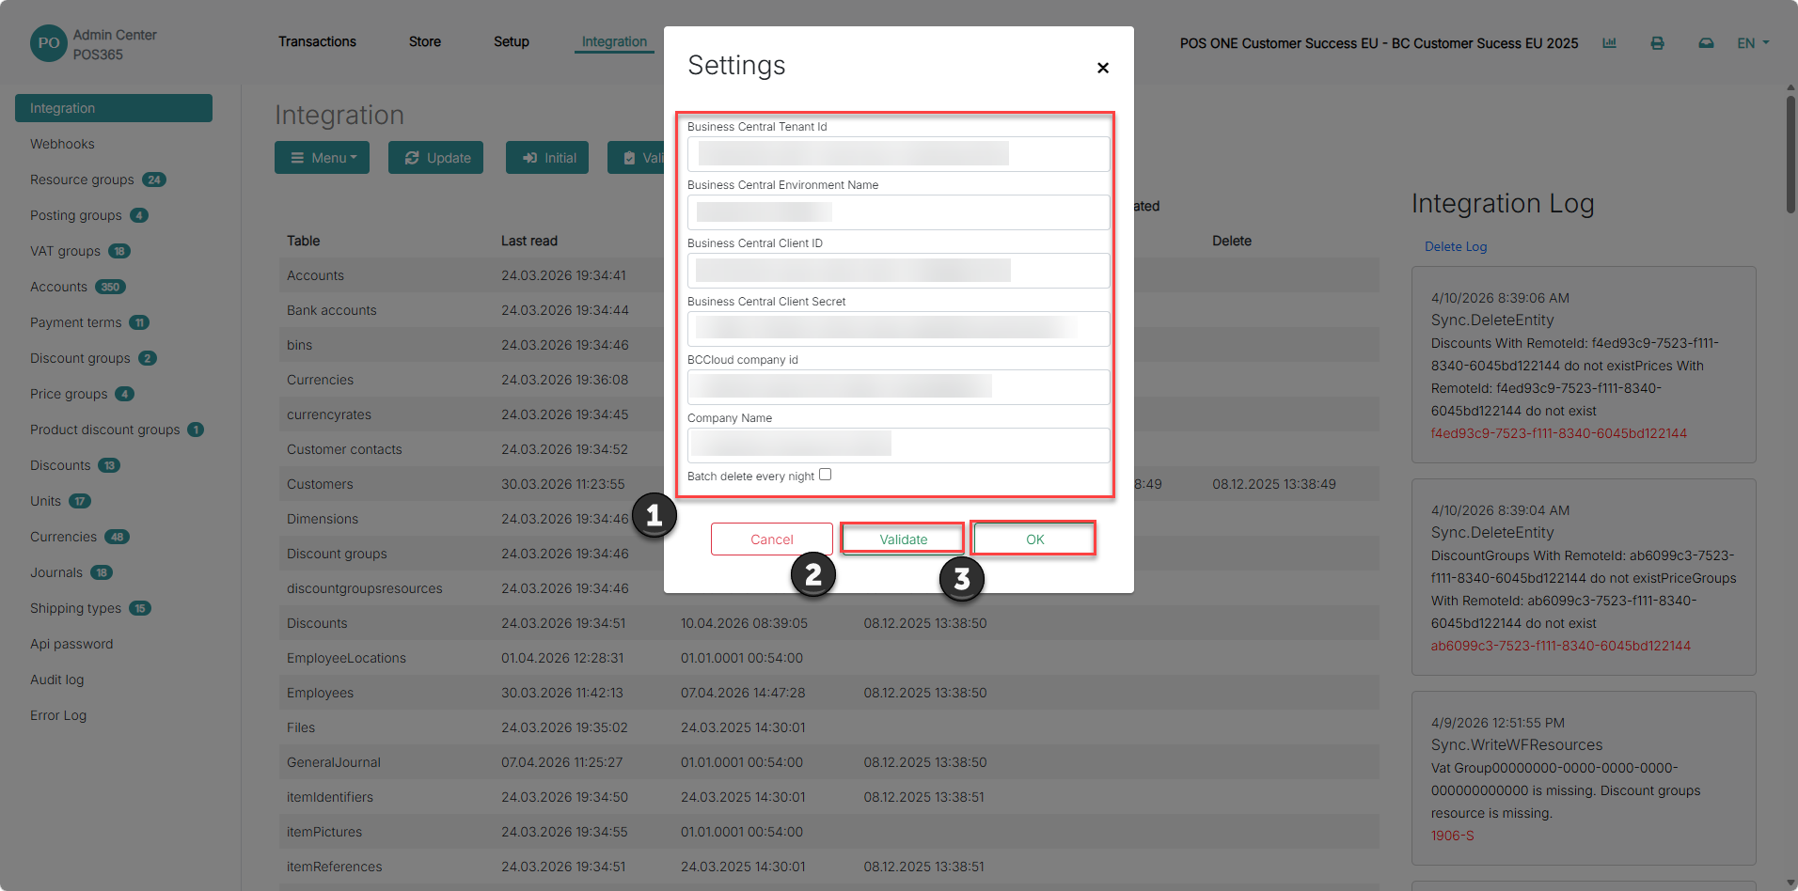Image resolution: width=1798 pixels, height=891 pixels.
Task: Focus Business Central Tenant Id field
Action: (899, 154)
